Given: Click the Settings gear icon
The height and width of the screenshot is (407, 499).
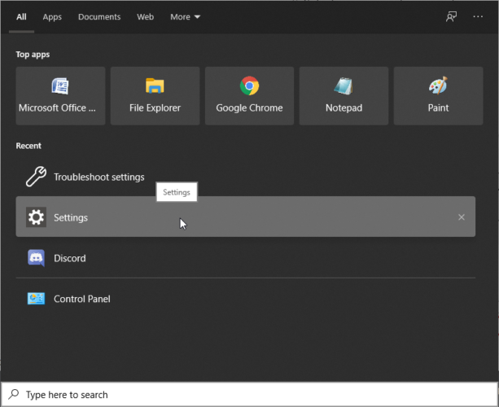Looking at the screenshot, I should click(36, 217).
